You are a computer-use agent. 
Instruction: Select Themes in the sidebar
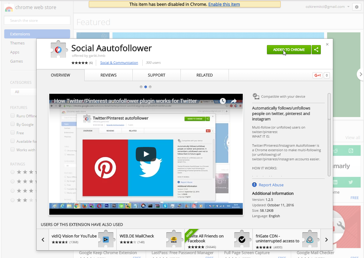18,43
